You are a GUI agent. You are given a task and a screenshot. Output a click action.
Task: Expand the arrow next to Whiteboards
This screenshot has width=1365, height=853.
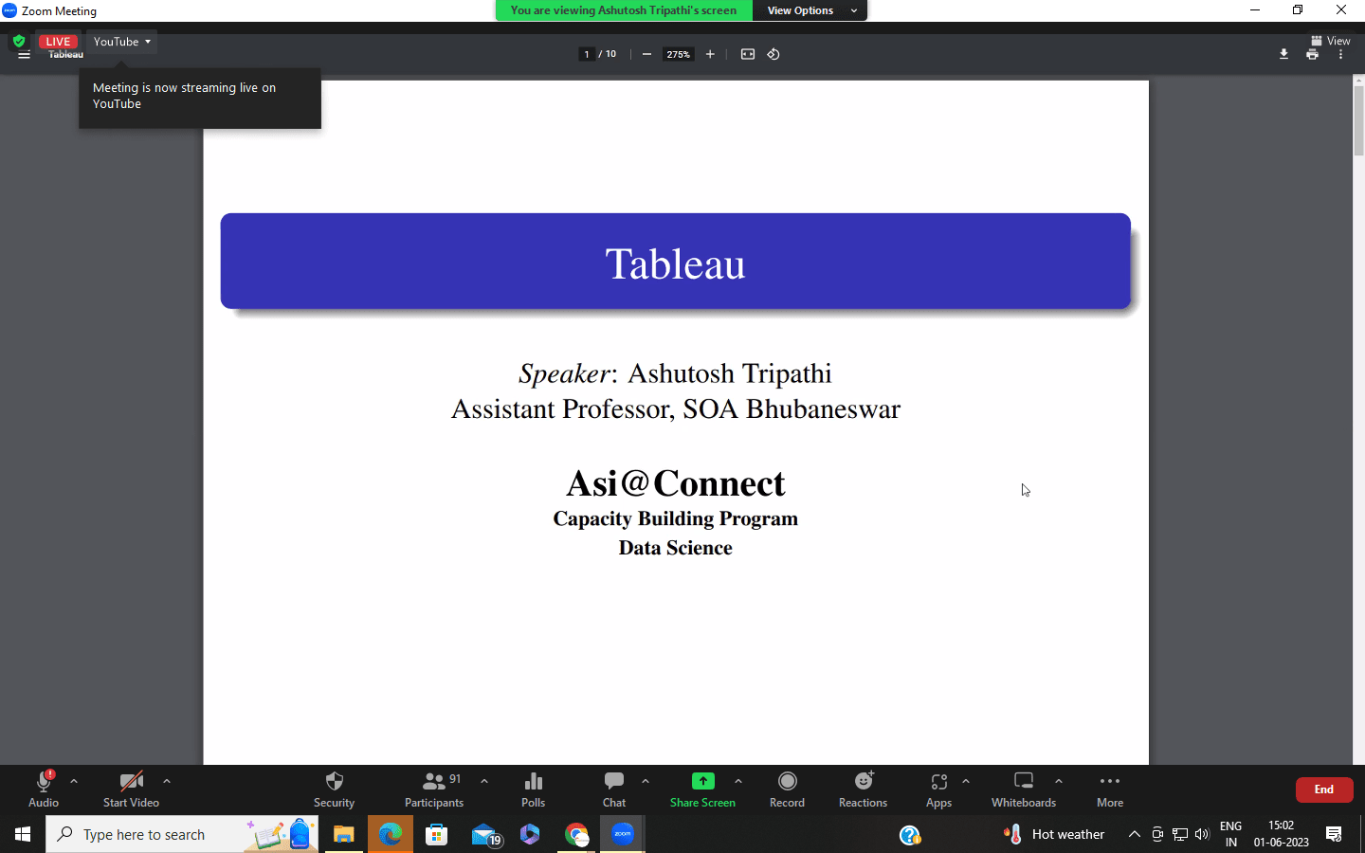coord(1059,781)
